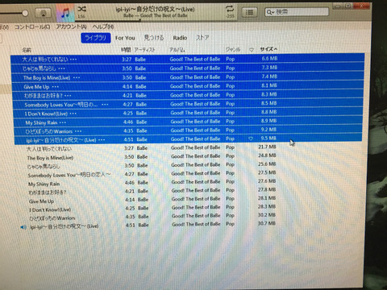The width and height of the screenshot is (387, 290).
Task: Click the 4:46 time in highlighted My Shiny Rain
Action: (128, 122)
